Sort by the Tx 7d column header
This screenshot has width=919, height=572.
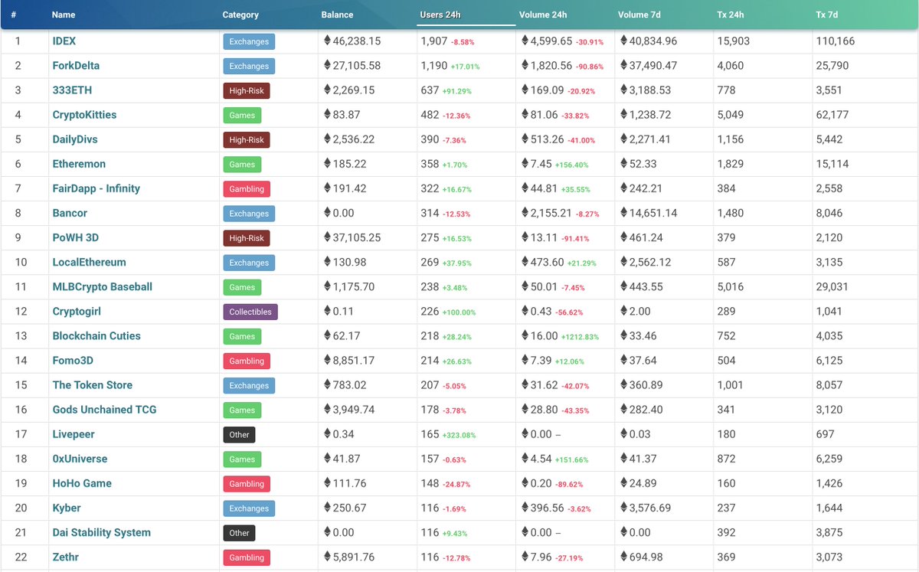(827, 15)
